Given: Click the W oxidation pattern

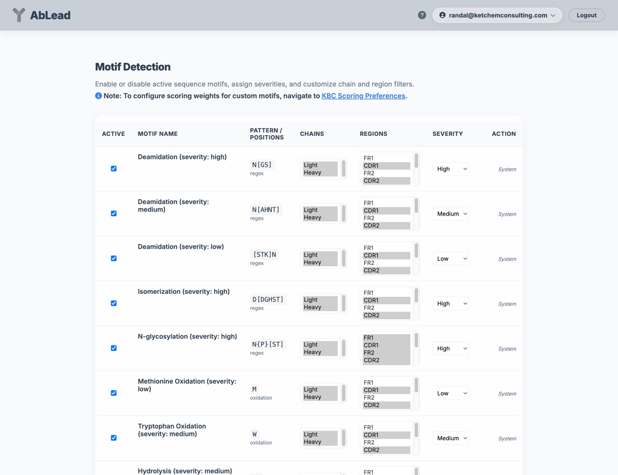Looking at the screenshot, I should (254, 434).
